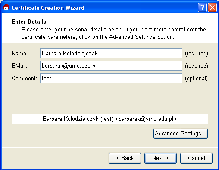Click the "(required)" hint beside EMail

point(197,66)
